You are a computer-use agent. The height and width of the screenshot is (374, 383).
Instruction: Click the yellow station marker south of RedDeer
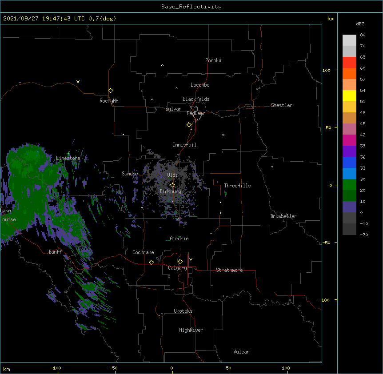189,124
